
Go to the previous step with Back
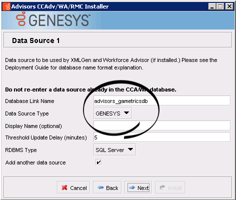pyautogui.click(x=107, y=187)
